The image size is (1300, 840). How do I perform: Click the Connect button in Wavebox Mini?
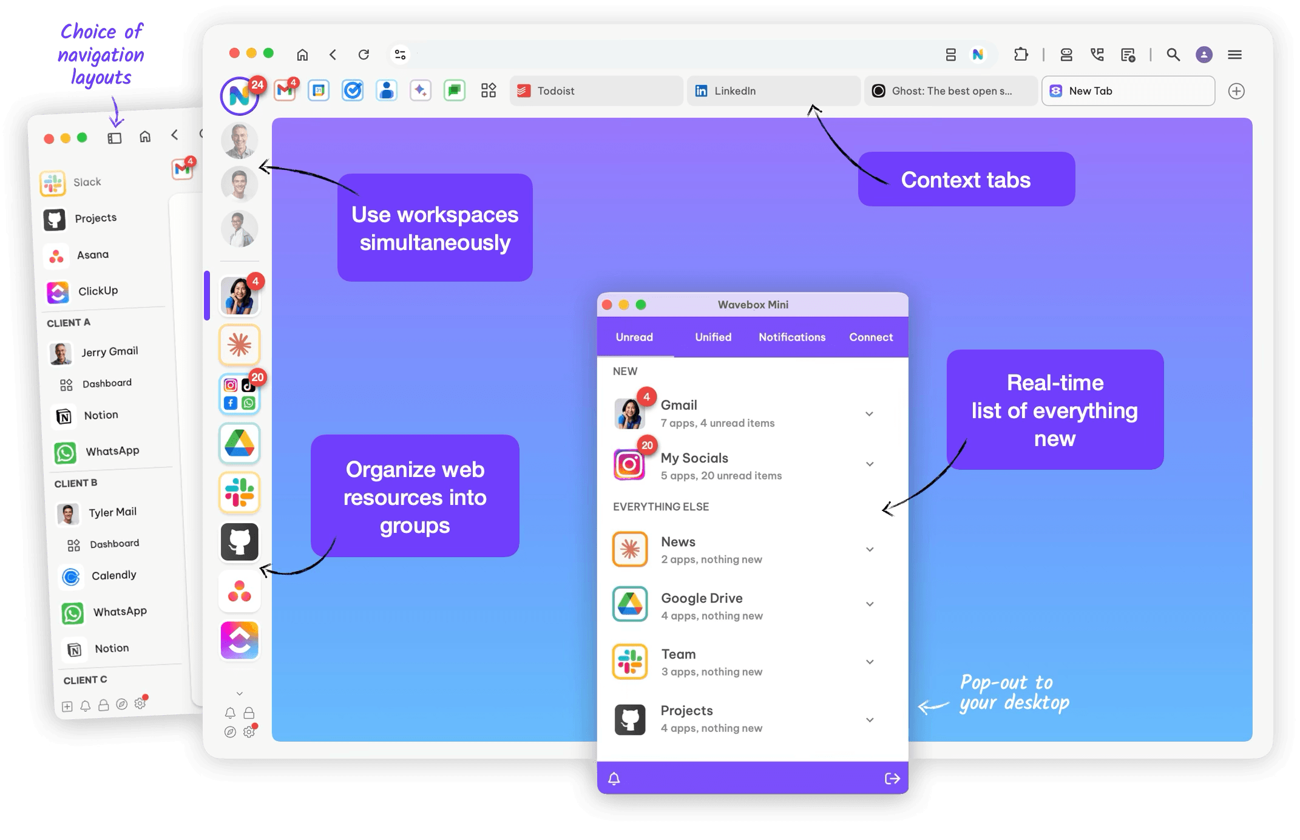[x=870, y=337]
